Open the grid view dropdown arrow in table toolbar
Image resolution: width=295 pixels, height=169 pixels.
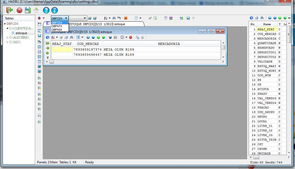click(x=140, y=18)
